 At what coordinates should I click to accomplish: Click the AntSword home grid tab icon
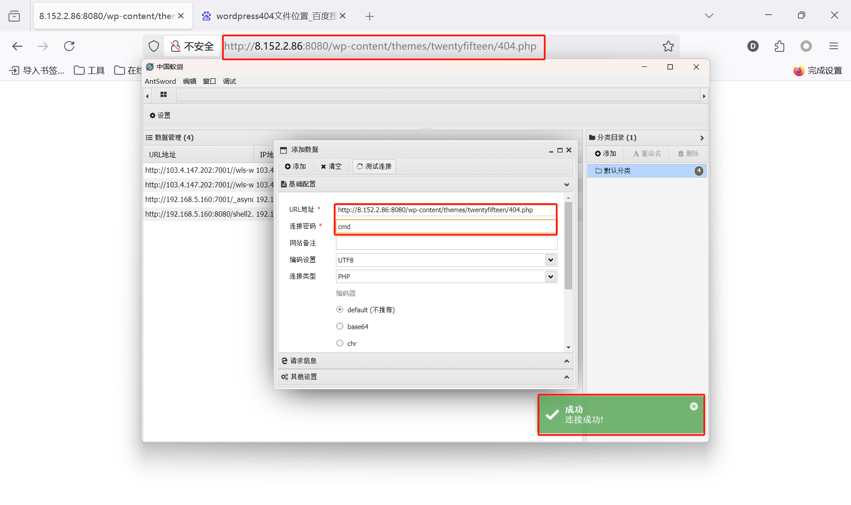tap(164, 95)
